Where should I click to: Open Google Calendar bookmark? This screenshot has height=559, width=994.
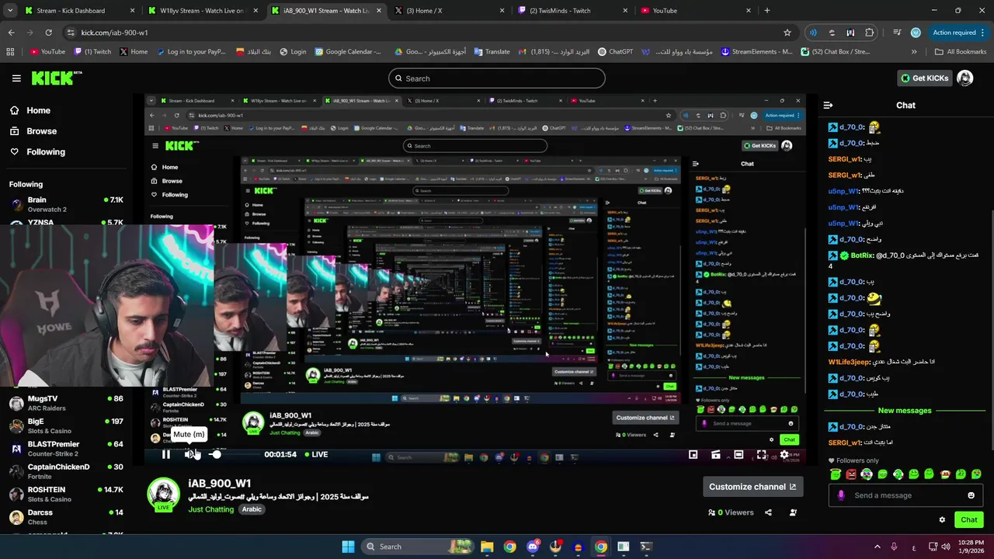tap(348, 52)
